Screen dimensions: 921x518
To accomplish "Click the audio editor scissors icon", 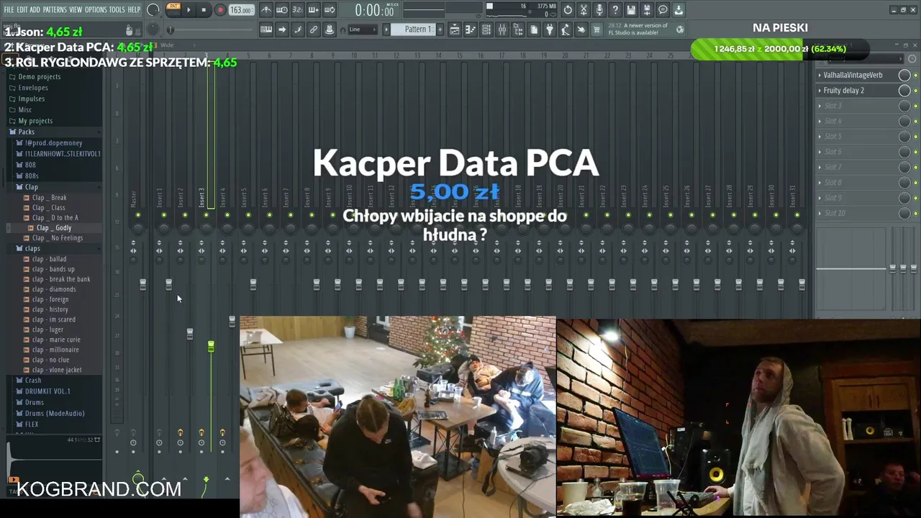I will point(584,10).
